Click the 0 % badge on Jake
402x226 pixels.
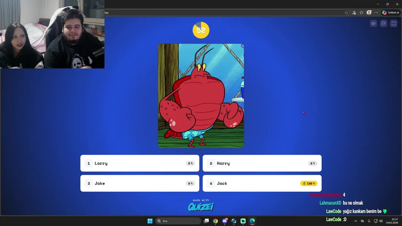pos(190,183)
